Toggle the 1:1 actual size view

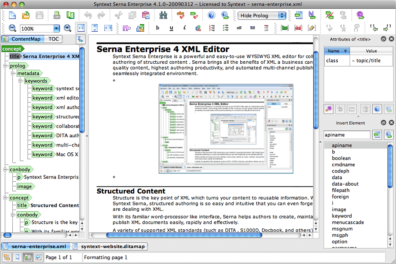pyautogui.click(x=81, y=28)
